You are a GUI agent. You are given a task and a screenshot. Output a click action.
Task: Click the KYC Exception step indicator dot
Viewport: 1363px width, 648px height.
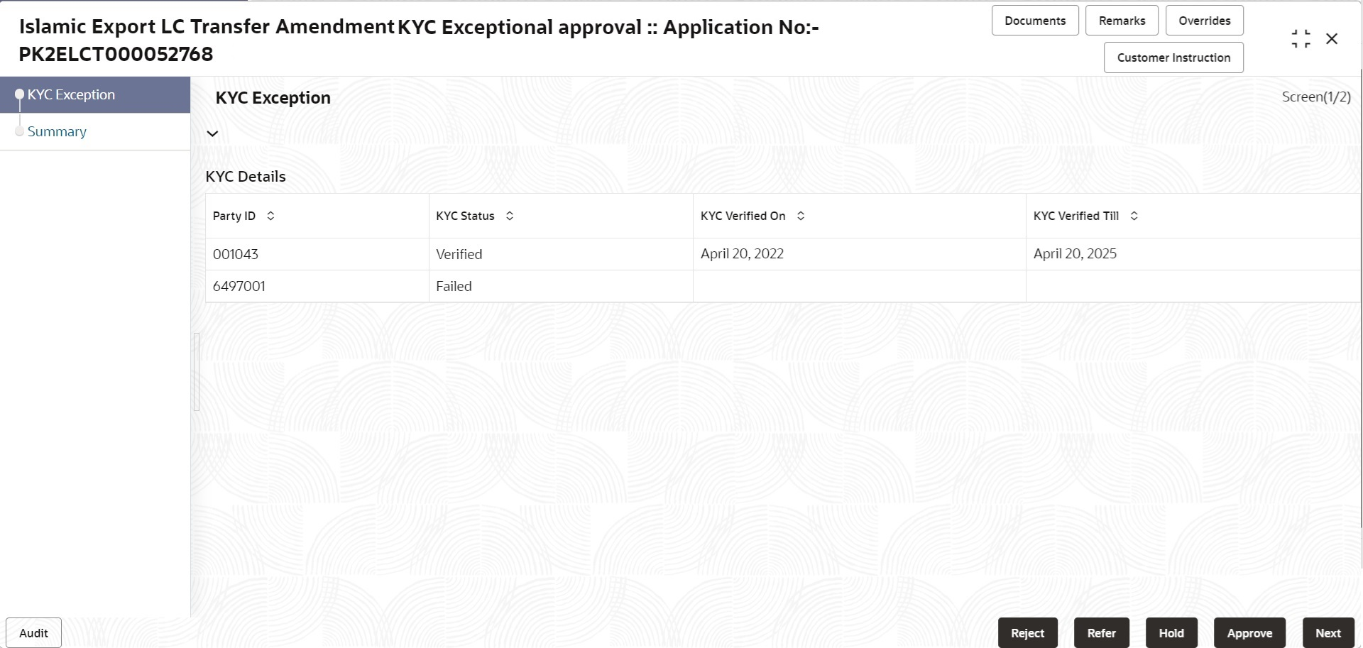click(19, 94)
